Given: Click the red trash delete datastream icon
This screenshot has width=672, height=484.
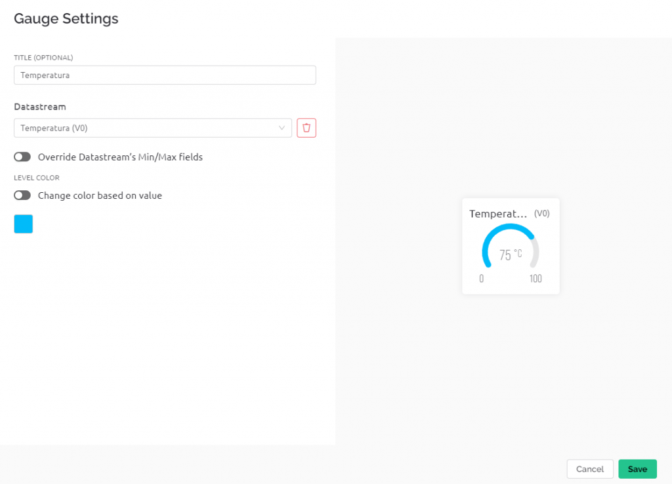Looking at the screenshot, I should [x=306, y=128].
